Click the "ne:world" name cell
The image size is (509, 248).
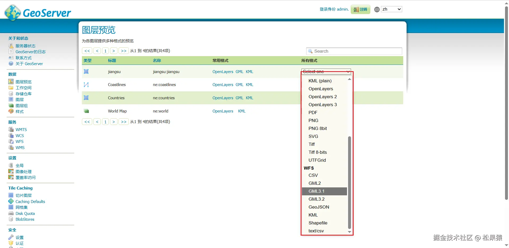tap(161, 111)
